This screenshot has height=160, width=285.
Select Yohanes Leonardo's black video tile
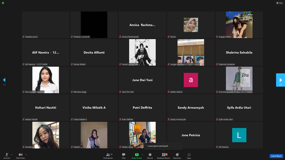pyautogui.click(x=94, y=25)
